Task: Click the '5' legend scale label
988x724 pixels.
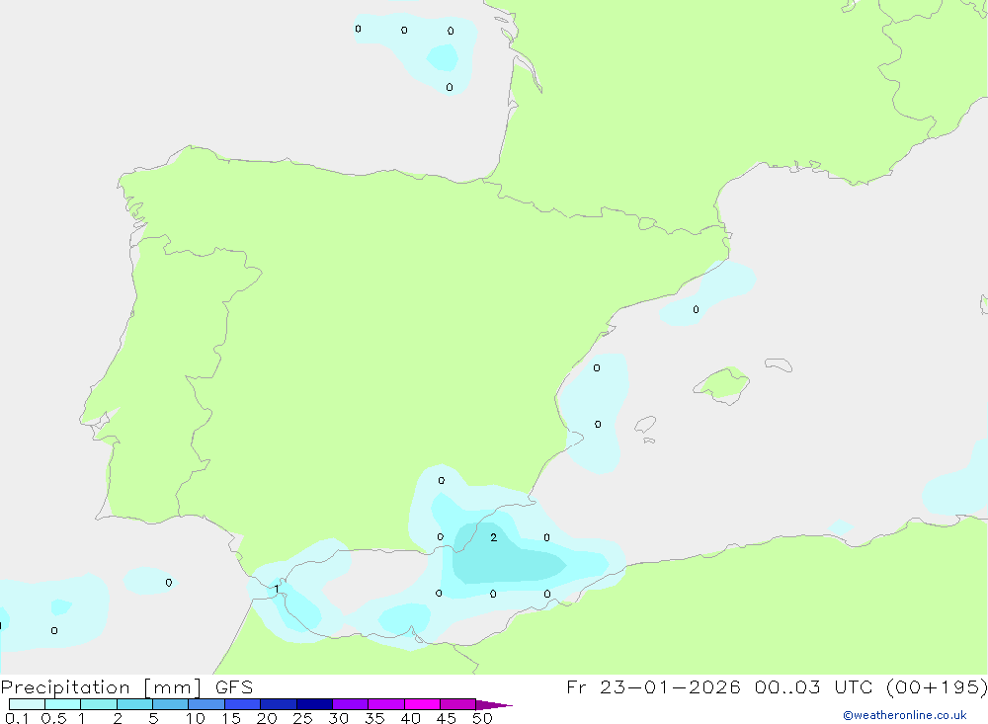Action: pyautogui.click(x=153, y=718)
